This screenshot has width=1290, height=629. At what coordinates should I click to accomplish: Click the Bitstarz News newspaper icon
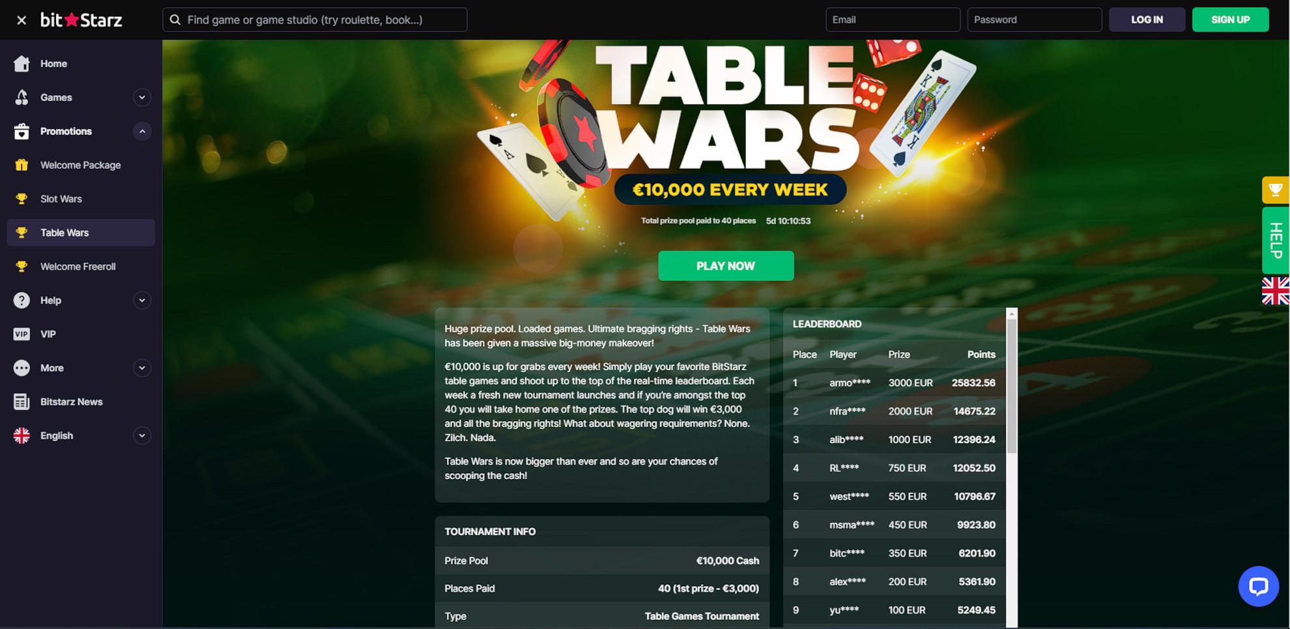(x=21, y=402)
